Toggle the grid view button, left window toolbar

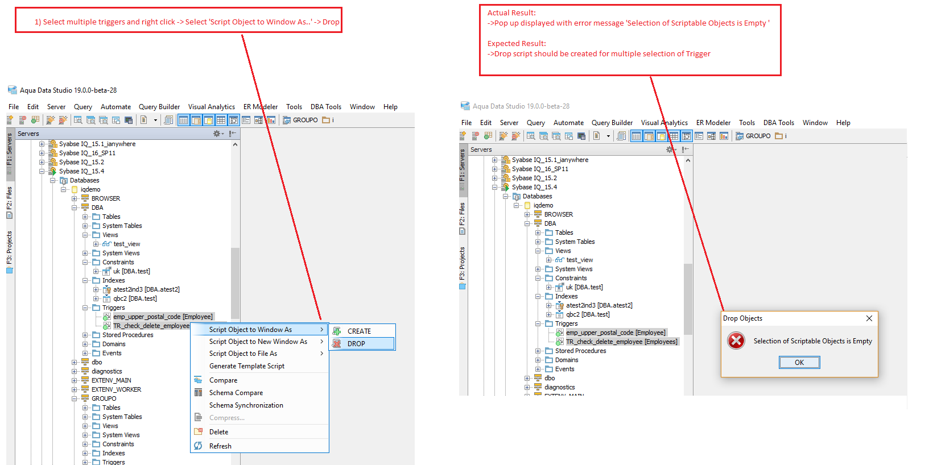pyautogui.click(x=221, y=120)
